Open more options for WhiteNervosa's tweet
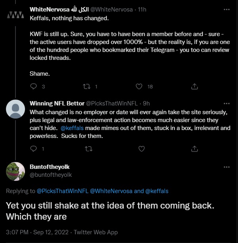 (226, 10)
